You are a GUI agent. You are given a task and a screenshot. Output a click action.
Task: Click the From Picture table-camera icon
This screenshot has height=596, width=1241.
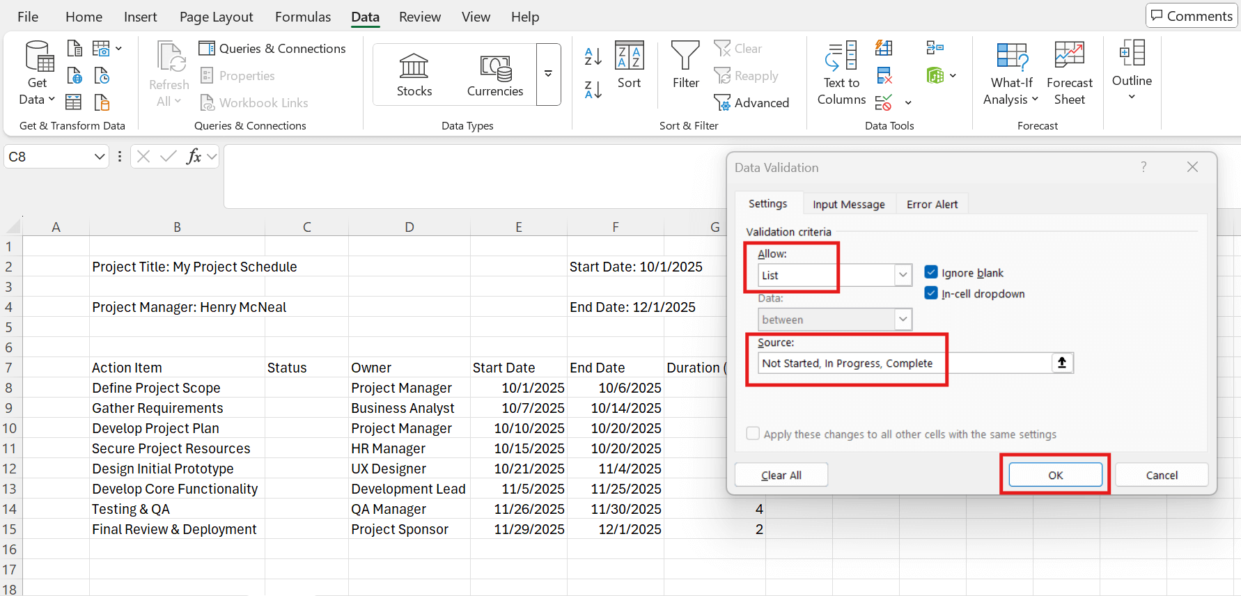101,48
